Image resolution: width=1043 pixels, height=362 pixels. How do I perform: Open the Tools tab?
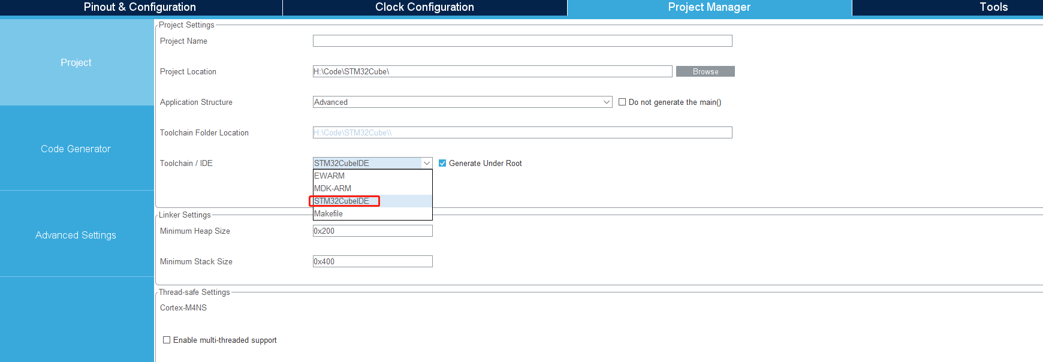[x=993, y=7]
